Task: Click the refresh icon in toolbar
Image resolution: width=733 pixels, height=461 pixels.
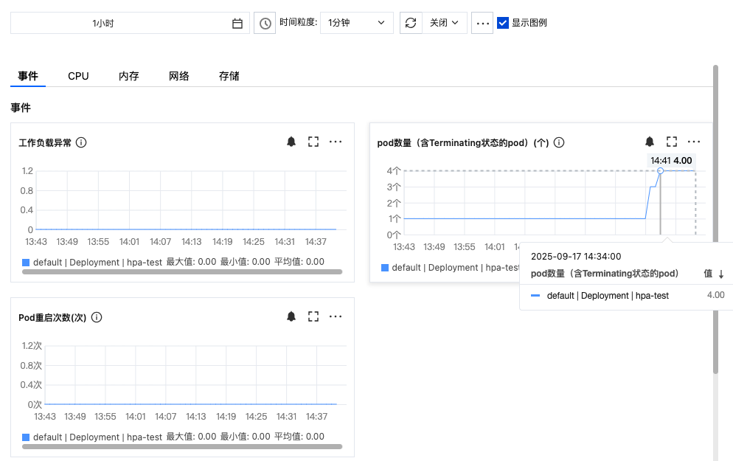Action: (411, 23)
